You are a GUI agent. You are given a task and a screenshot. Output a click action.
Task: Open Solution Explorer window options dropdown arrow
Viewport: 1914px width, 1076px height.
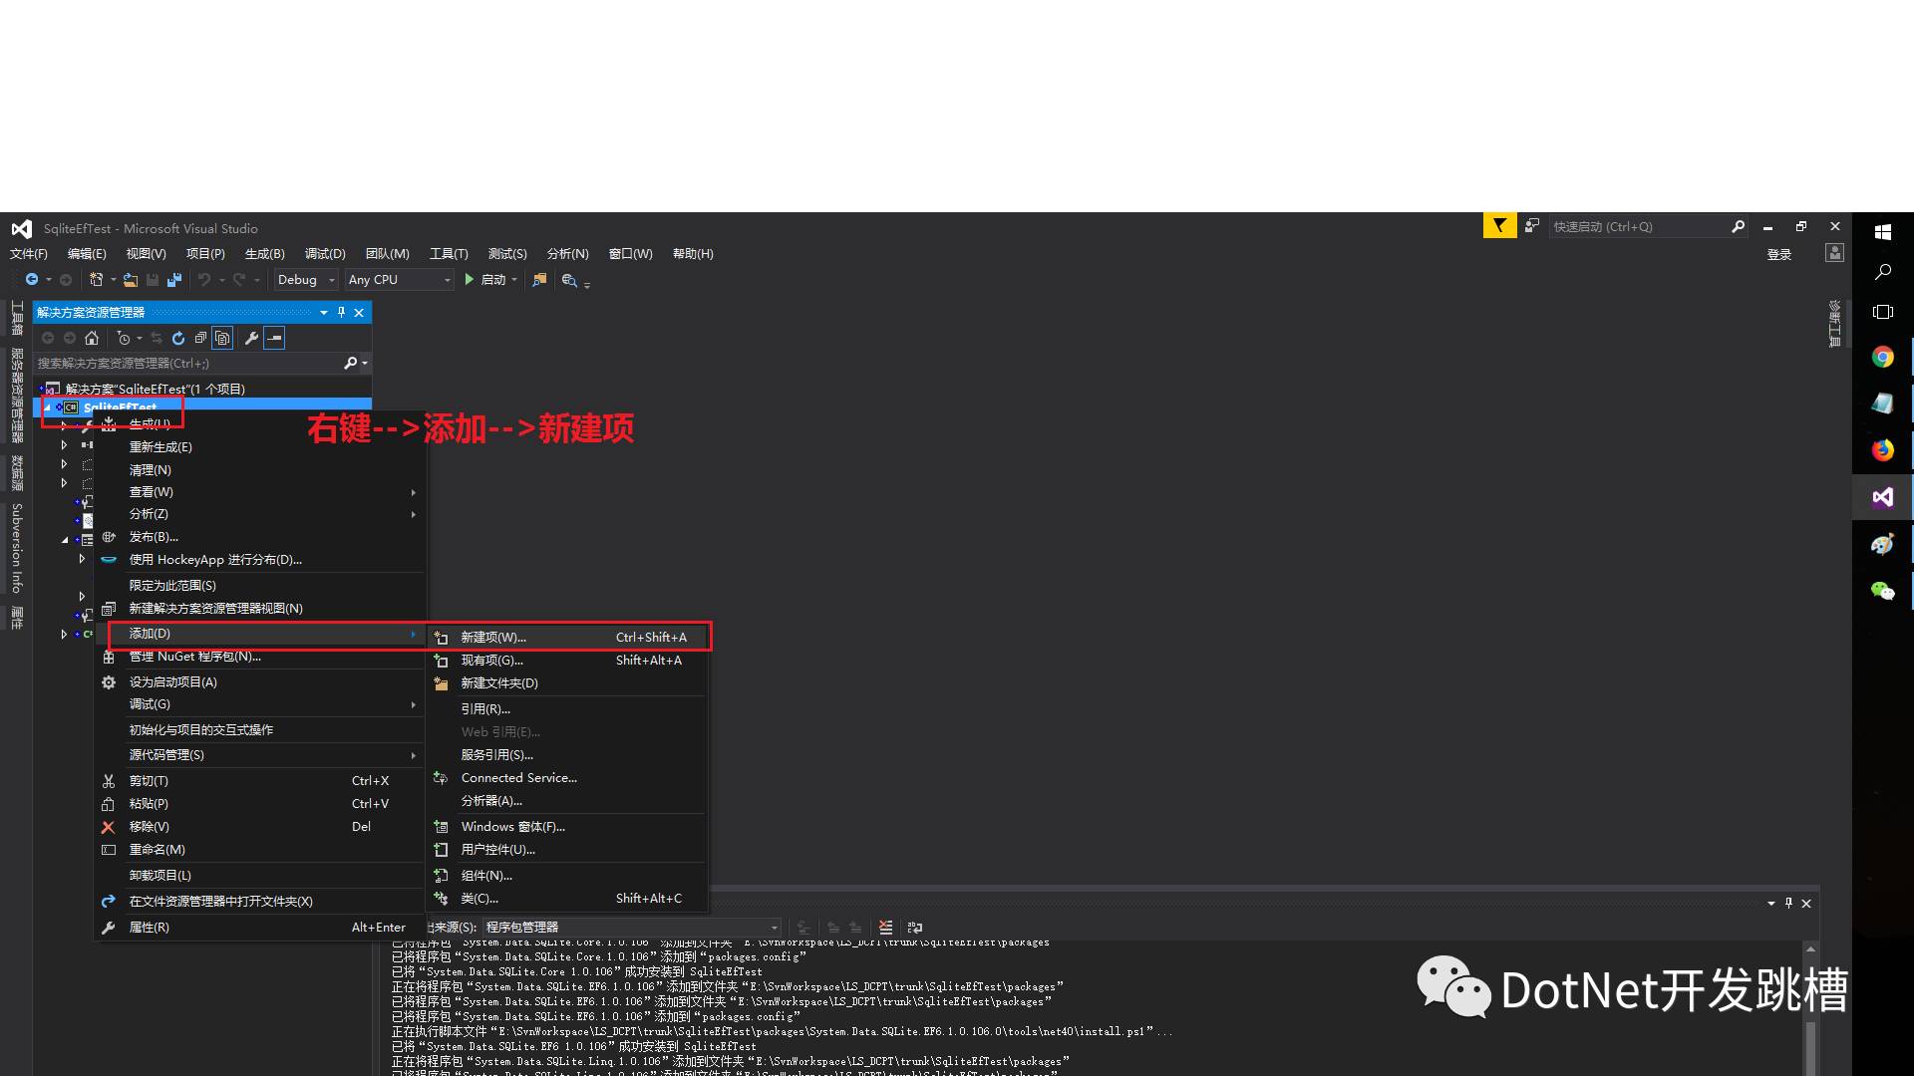323,312
